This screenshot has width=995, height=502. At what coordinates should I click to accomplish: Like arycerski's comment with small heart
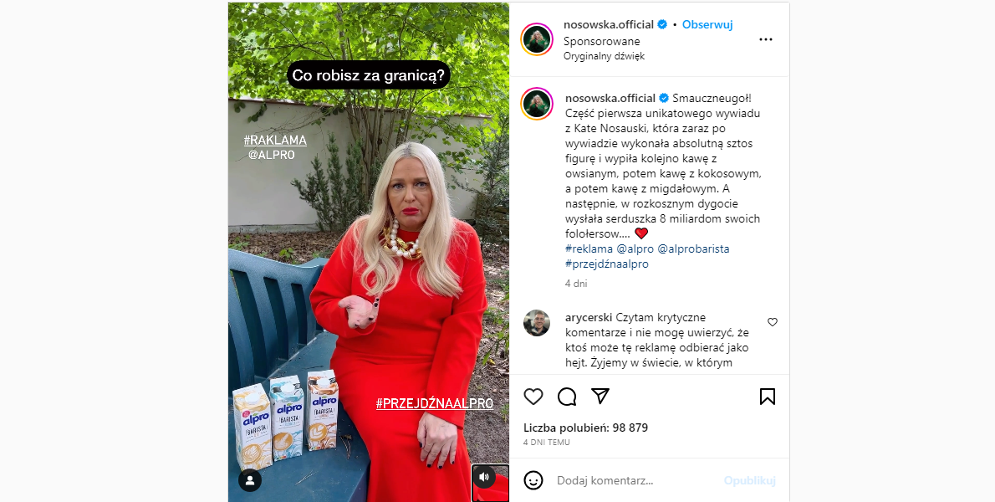tap(773, 322)
